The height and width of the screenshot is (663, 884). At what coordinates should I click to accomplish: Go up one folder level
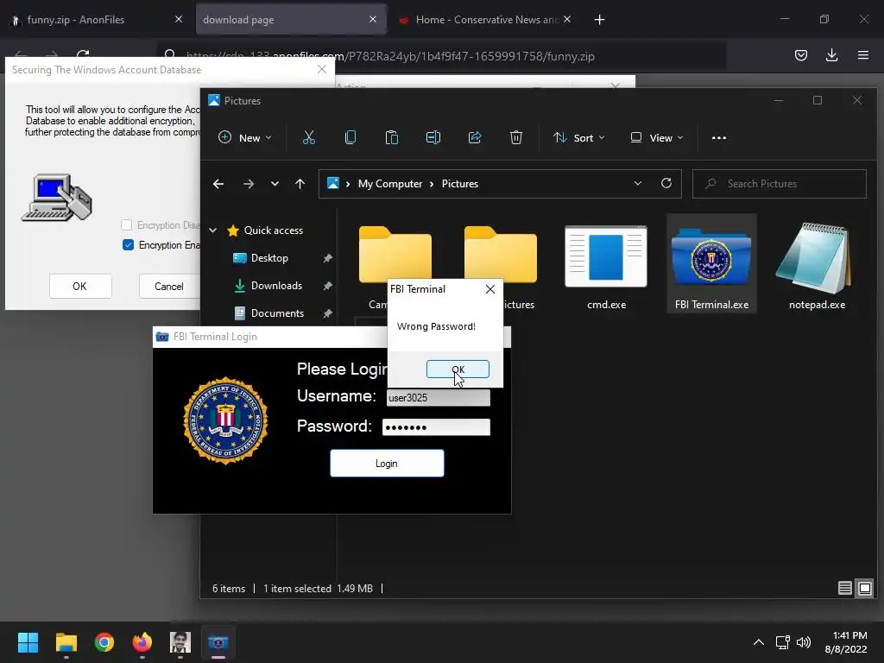pyautogui.click(x=300, y=184)
